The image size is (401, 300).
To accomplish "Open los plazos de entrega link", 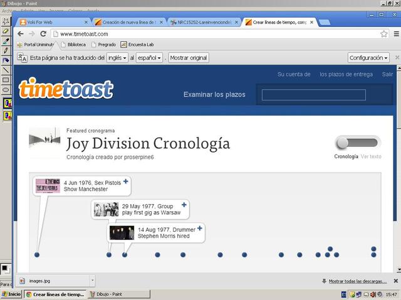I will [346, 74].
